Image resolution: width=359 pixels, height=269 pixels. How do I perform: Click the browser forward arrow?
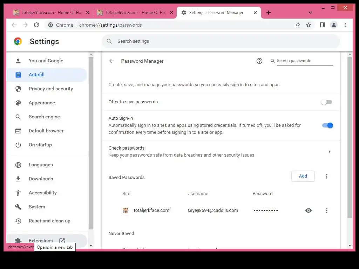tap(25, 25)
